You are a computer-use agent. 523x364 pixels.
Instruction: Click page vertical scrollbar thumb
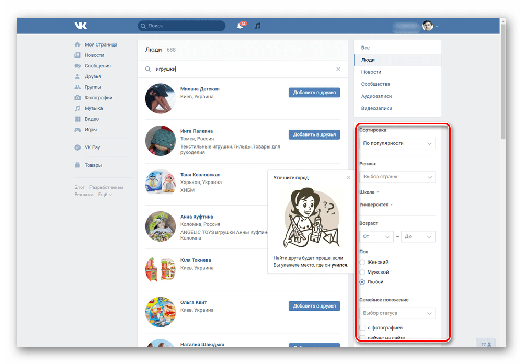coord(503,81)
